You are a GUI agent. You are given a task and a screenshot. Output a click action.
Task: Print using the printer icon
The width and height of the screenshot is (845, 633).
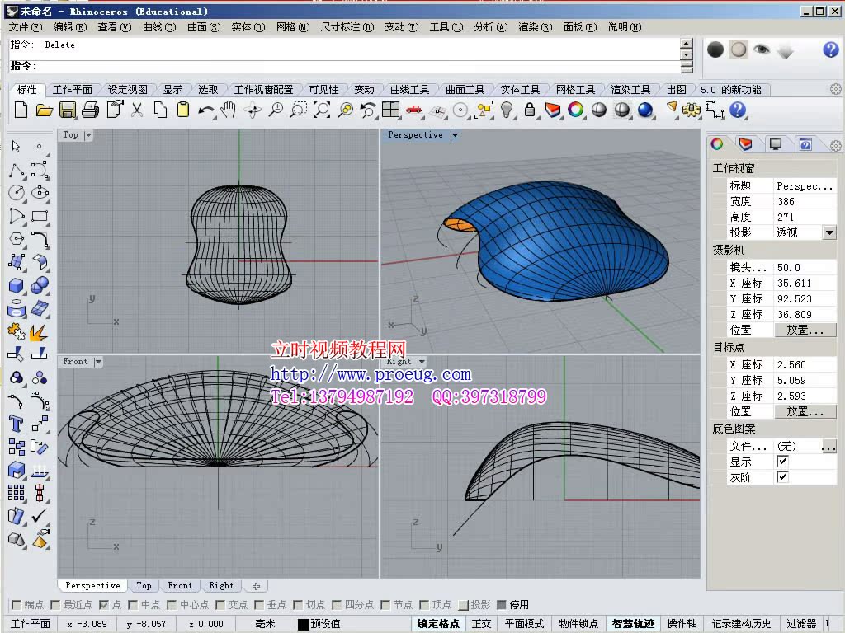click(91, 110)
